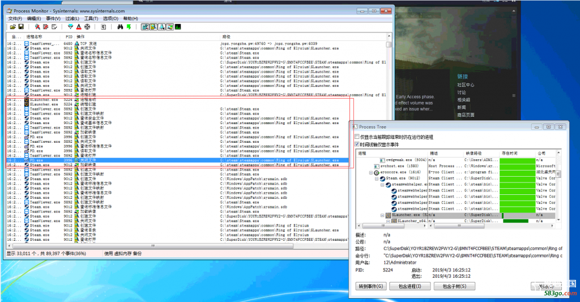Screen dimensions: 580x302
Task: Click the crosshair target toolbar icon
Action: [87, 27]
